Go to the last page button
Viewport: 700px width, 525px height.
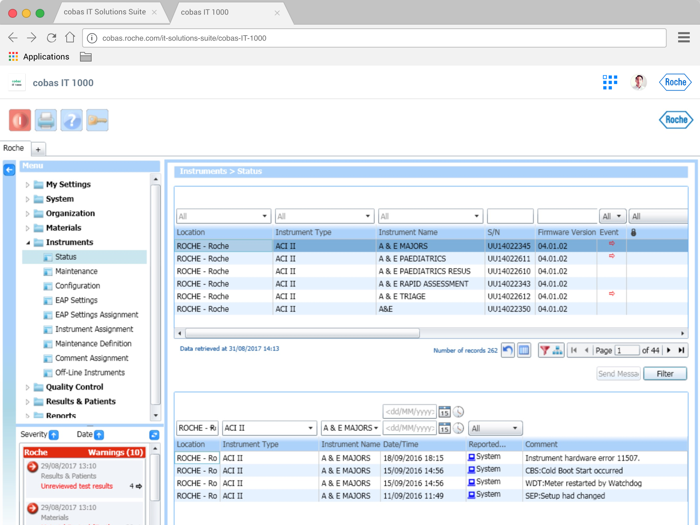681,350
